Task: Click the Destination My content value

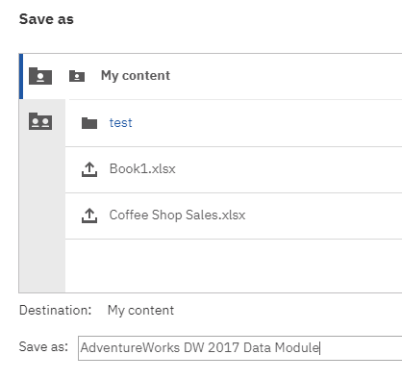Action: 140,311
